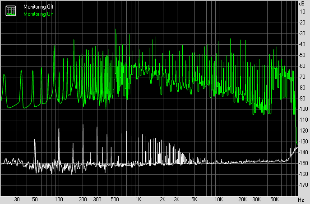The height and width of the screenshot is (204, 310).
Task: Click the -100 dB axis label
Action: [303, 109]
